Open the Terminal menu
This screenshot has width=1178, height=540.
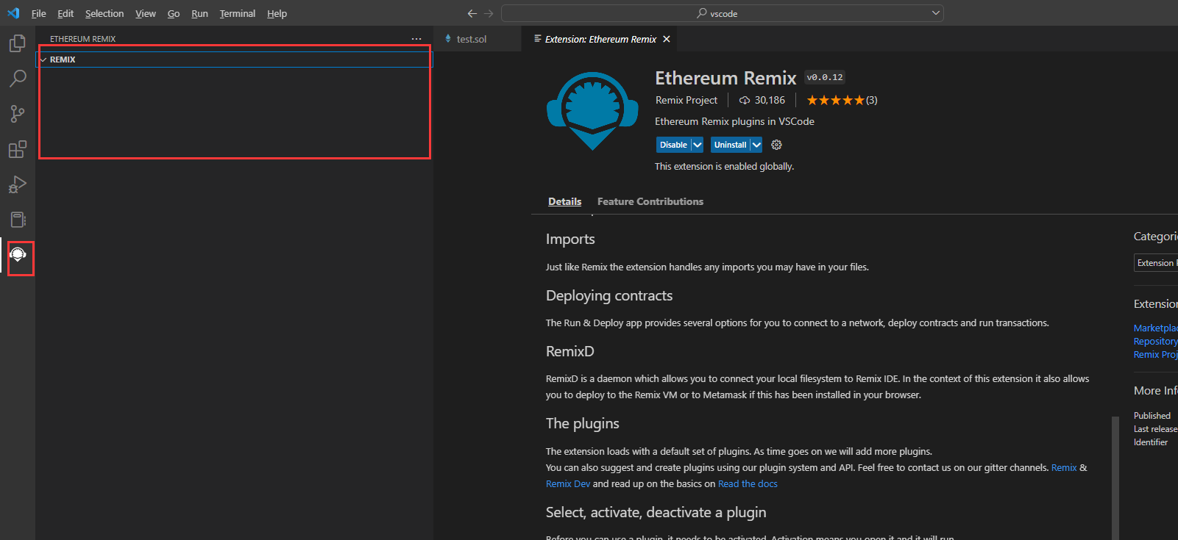tap(237, 13)
